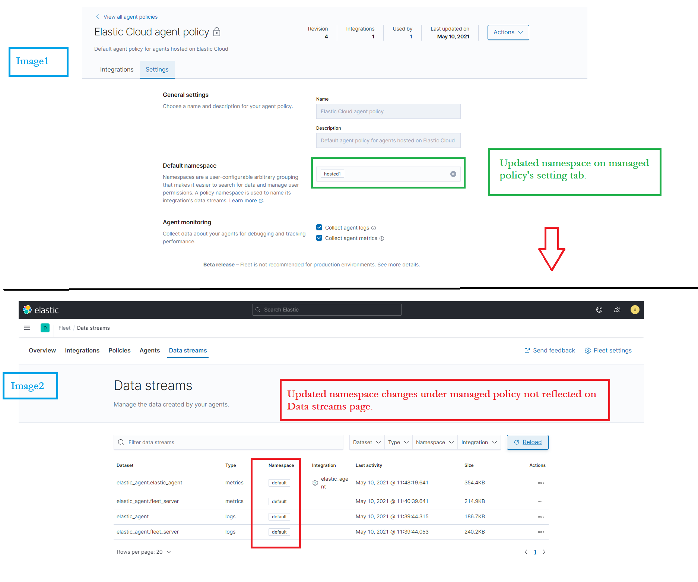Uncheck Collect agent metrics

[x=319, y=238]
